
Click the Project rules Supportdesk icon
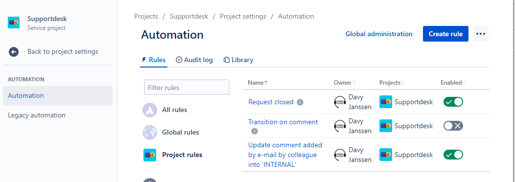tap(150, 155)
